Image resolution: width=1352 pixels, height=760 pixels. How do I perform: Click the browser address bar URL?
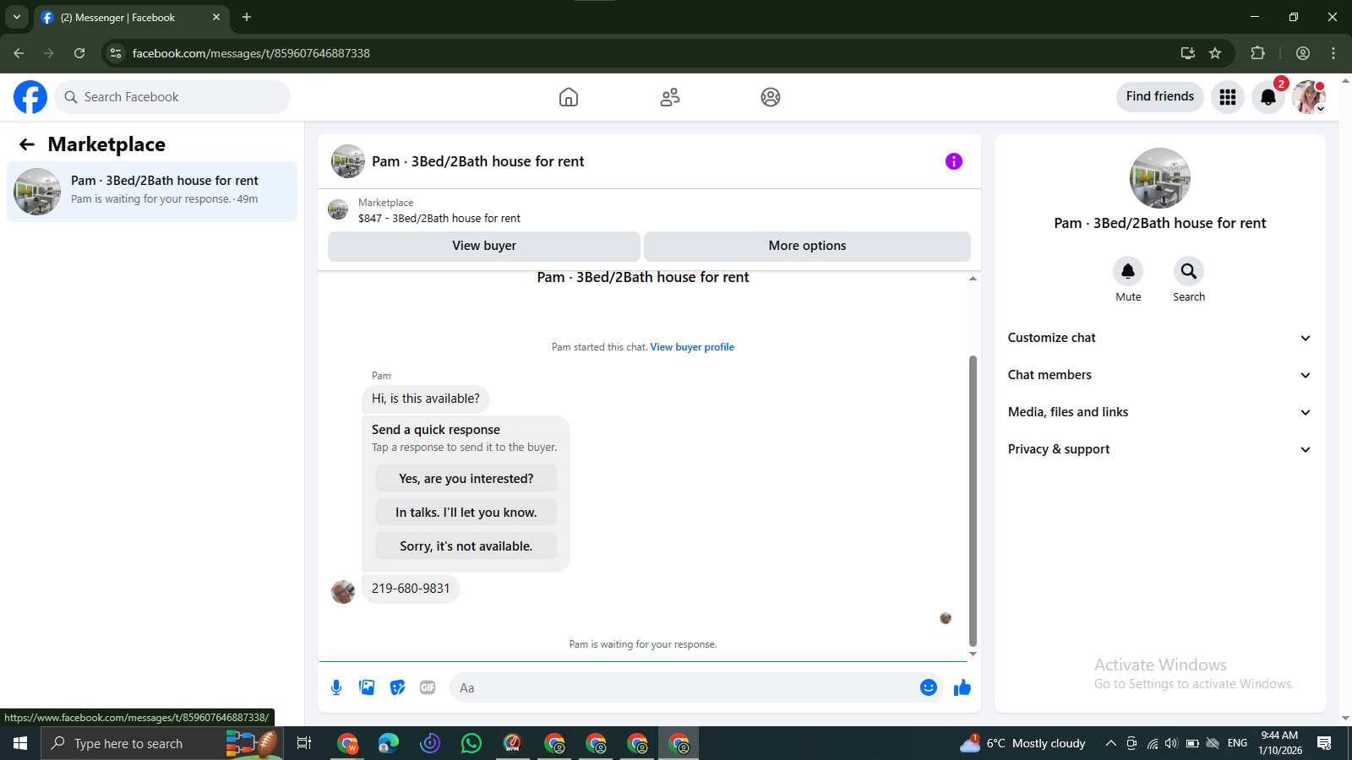(251, 53)
